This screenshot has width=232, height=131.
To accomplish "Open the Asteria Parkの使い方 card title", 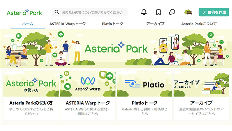I will (31, 103).
